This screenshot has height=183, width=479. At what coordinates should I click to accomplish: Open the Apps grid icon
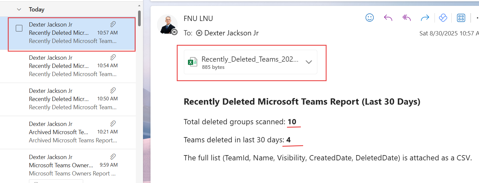461,18
